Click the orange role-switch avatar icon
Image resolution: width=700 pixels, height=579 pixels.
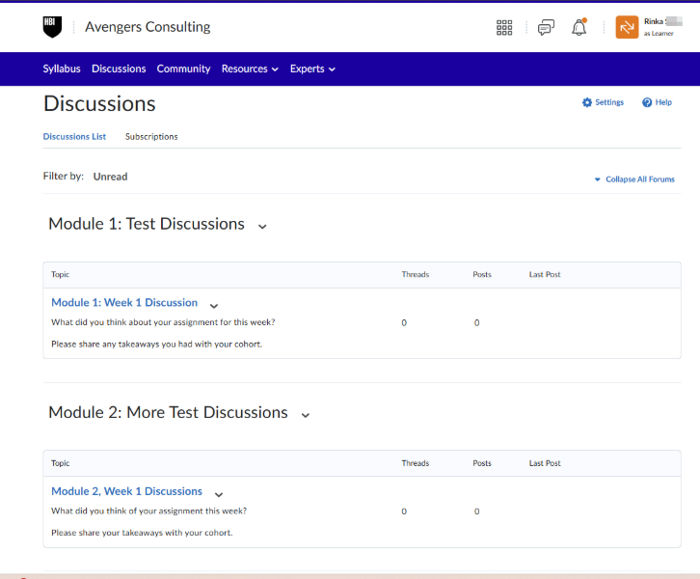tap(627, 27)
